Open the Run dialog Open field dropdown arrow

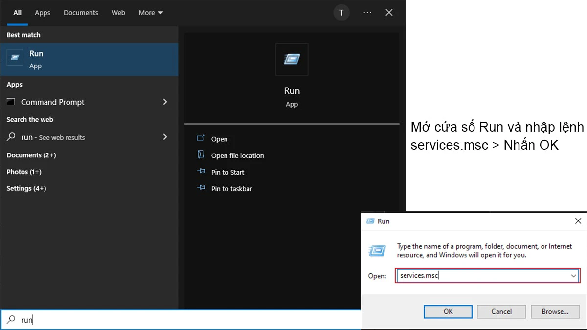[574, 276]
